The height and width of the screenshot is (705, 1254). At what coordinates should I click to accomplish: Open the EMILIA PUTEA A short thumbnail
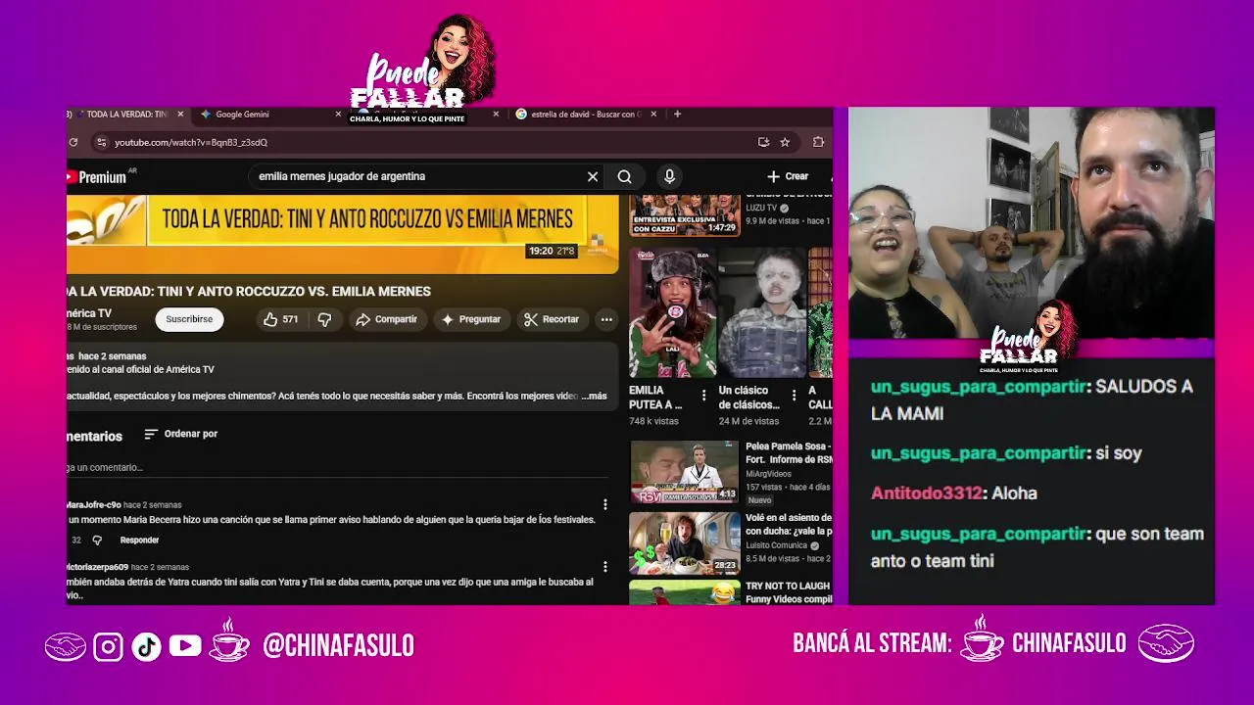(673, 312)
